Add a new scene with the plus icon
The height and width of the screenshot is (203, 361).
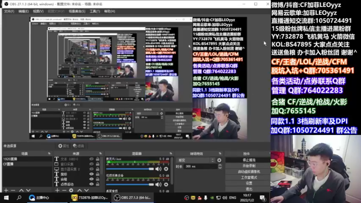(6, 190)
